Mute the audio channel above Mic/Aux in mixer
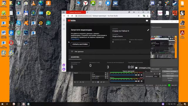 click(139, 75)
